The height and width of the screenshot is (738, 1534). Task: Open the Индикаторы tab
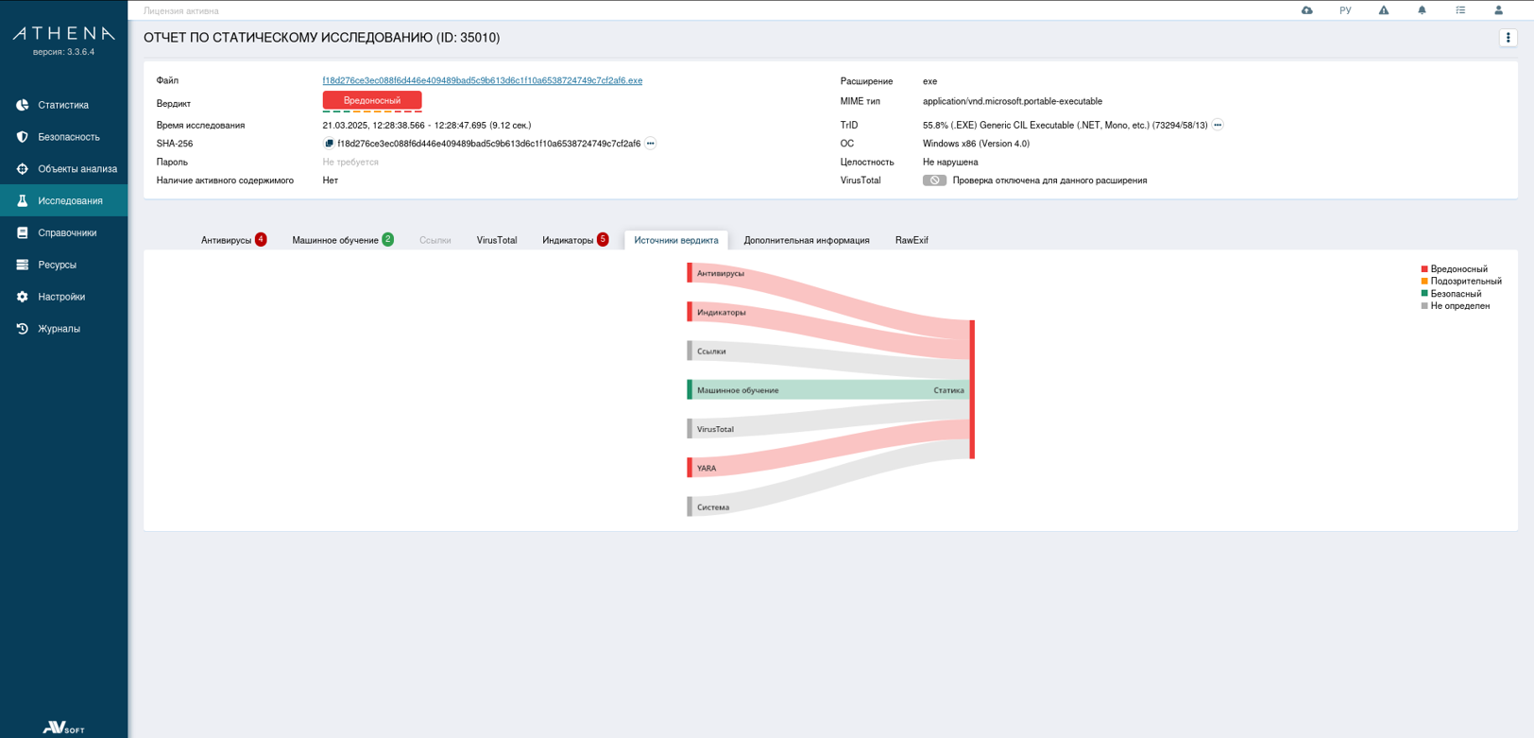click(x=568, y=240)
